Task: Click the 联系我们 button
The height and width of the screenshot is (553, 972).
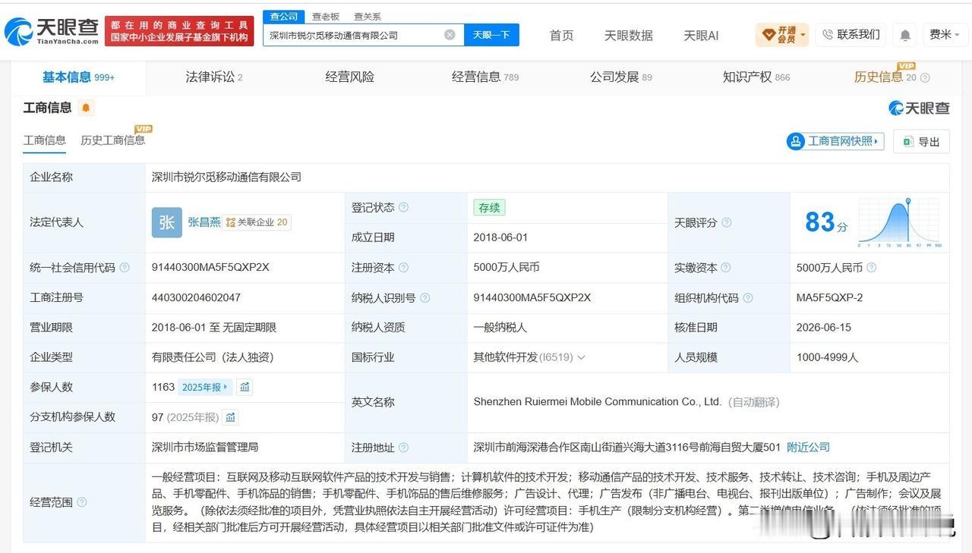Action: pyautogui.click(x=850, y=34)
